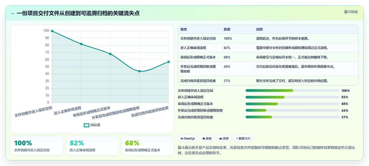Viewport: 369px width, 166px height.
Task: Click the description 部分文件完成了交付
Action: [x=292, y=81]
